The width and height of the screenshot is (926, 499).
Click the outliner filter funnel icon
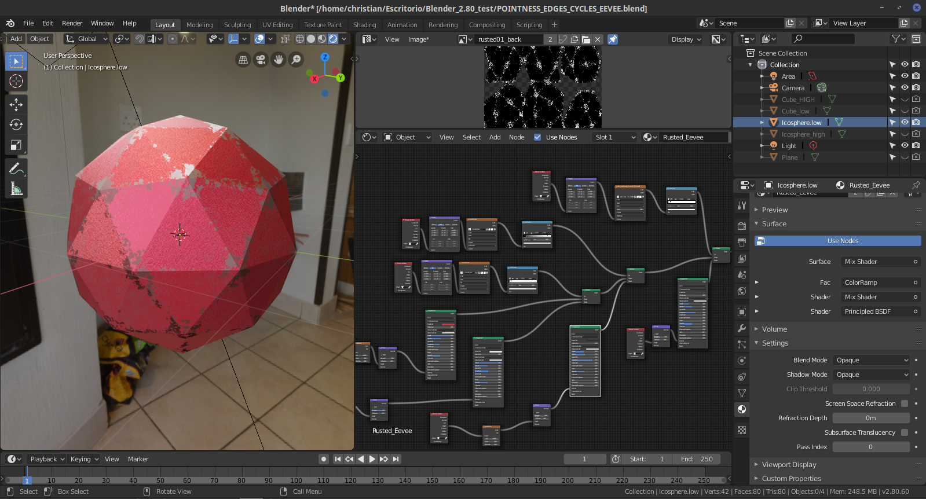[x=896, y=39]
